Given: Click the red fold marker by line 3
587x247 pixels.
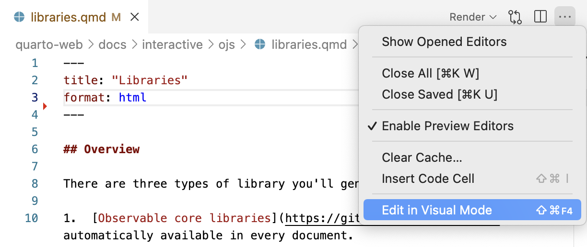Looking at the screenshot, I should click(45, 106).
